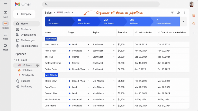Click the stage arrow icon for Java Junction
Viewport: 198px width, 111px height.
(69, 45)
